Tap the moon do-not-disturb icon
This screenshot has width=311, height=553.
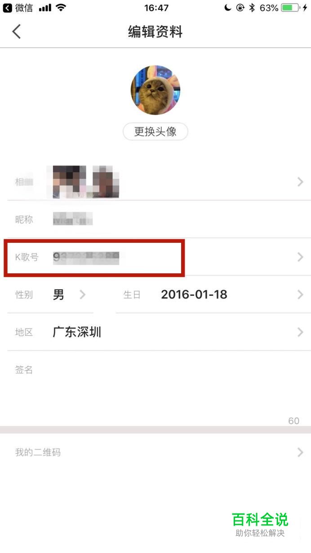point(228,8)
